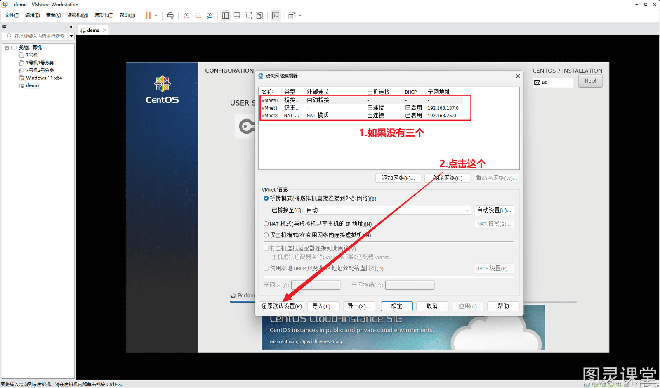Close the demo tab
Viewport: 660px width, 388px height.
[x=105, y=30]
